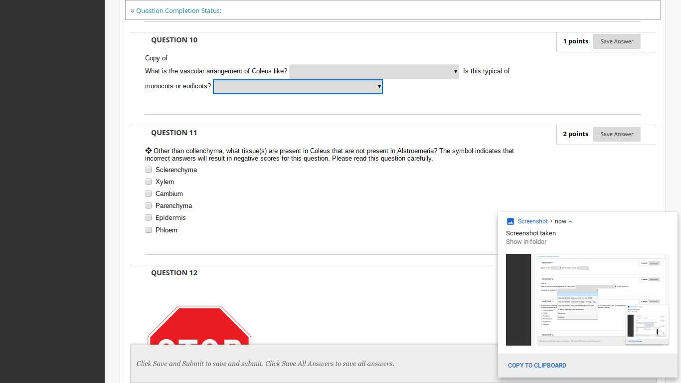Collapse the screenshot notification caret

click(x=570, y=221)
